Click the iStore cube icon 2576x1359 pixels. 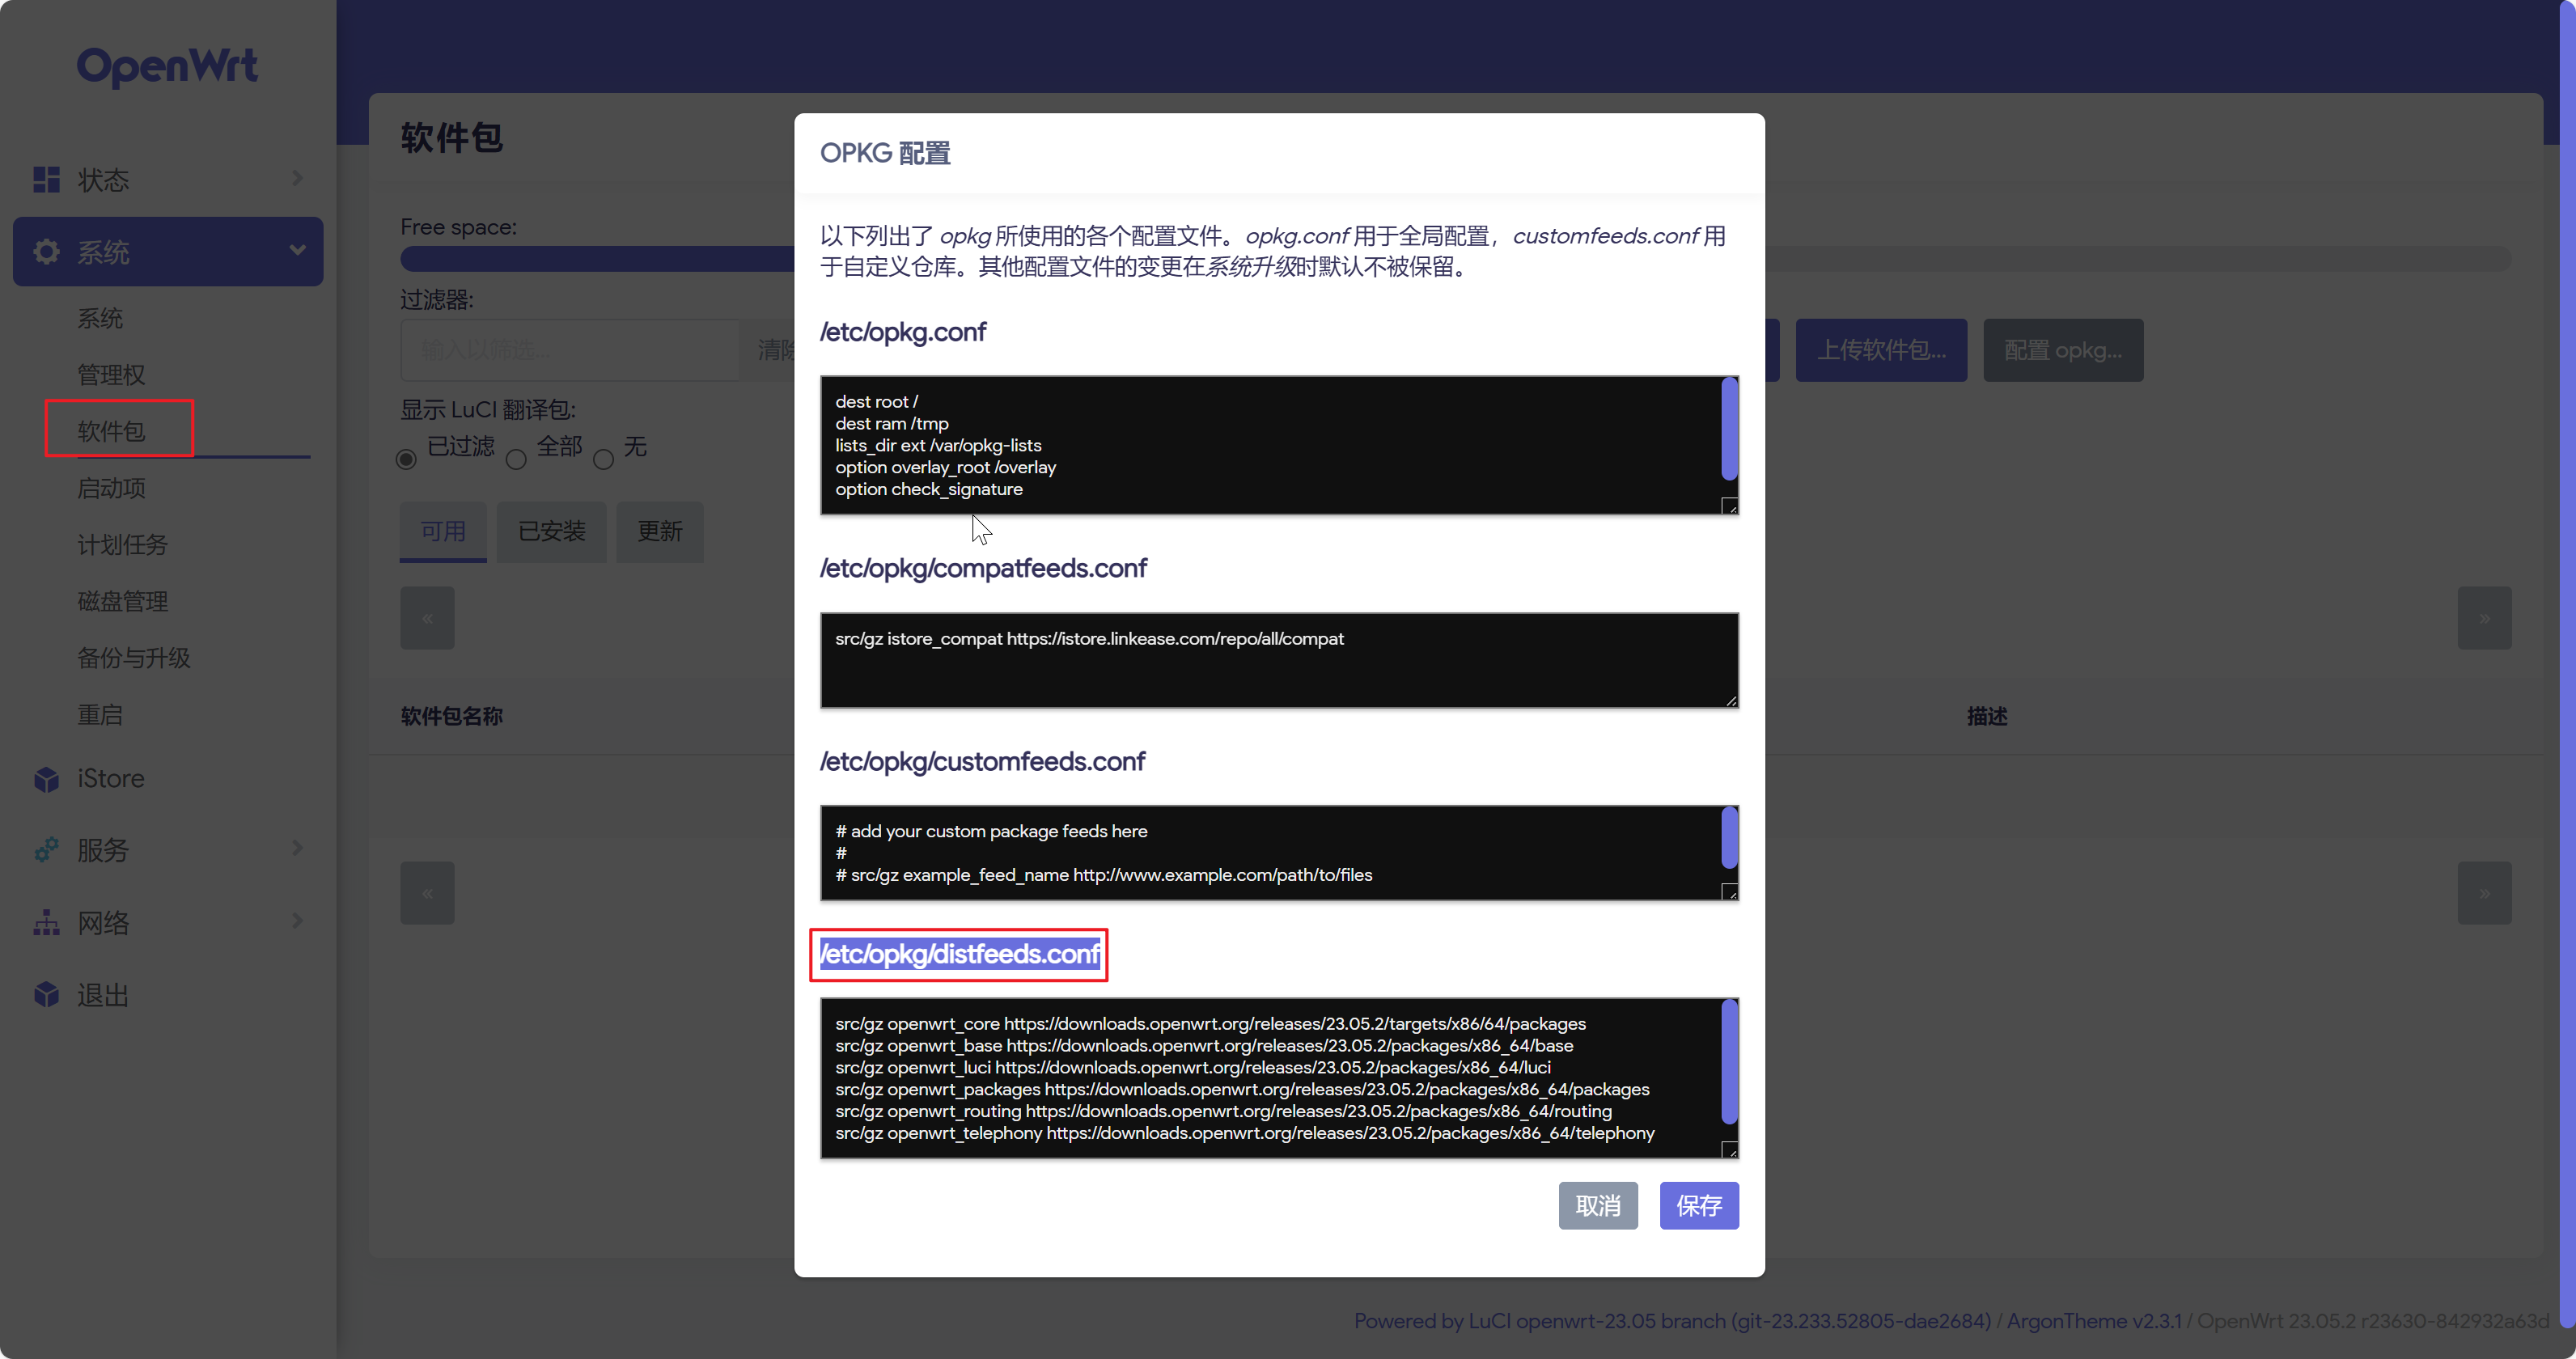46,779
